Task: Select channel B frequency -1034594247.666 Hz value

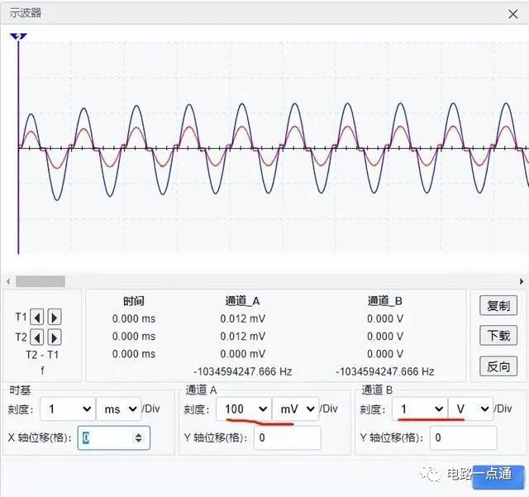Action: (x=385, y=372)
